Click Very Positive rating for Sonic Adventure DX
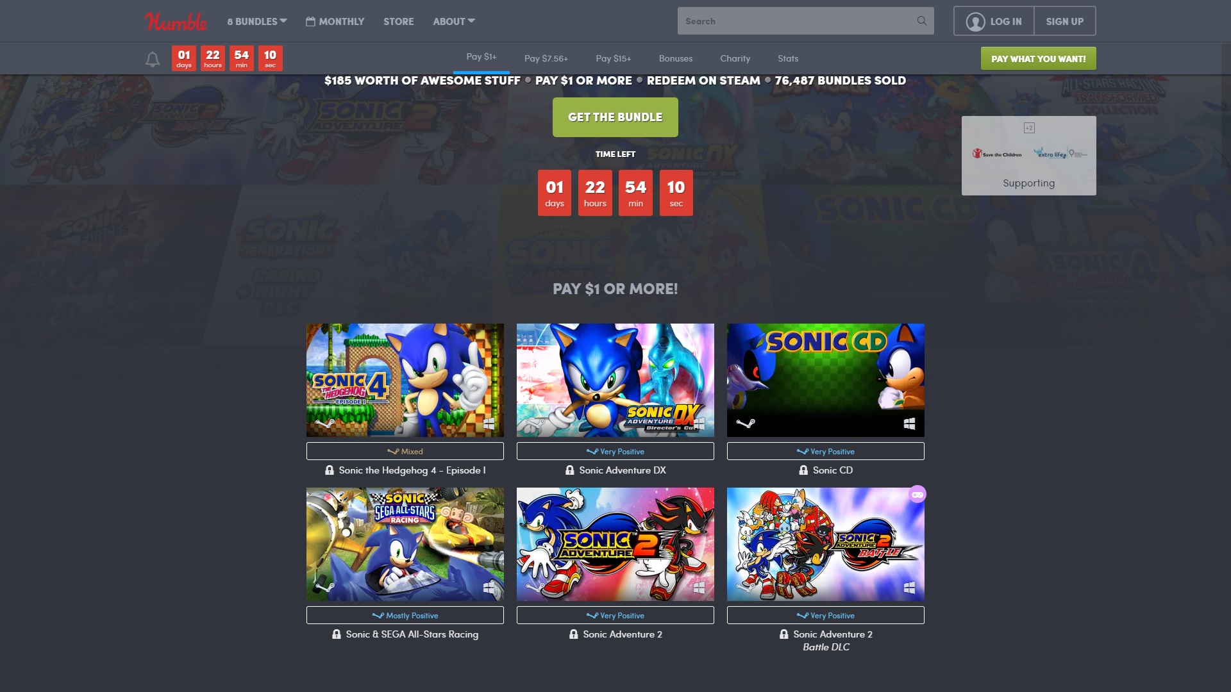Viewport: 1231px width, 692px height. 615,451
